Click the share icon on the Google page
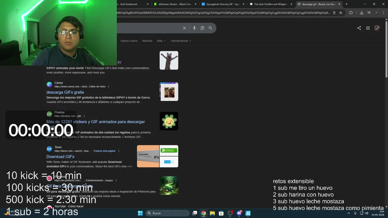 click(x=359, y=28)
